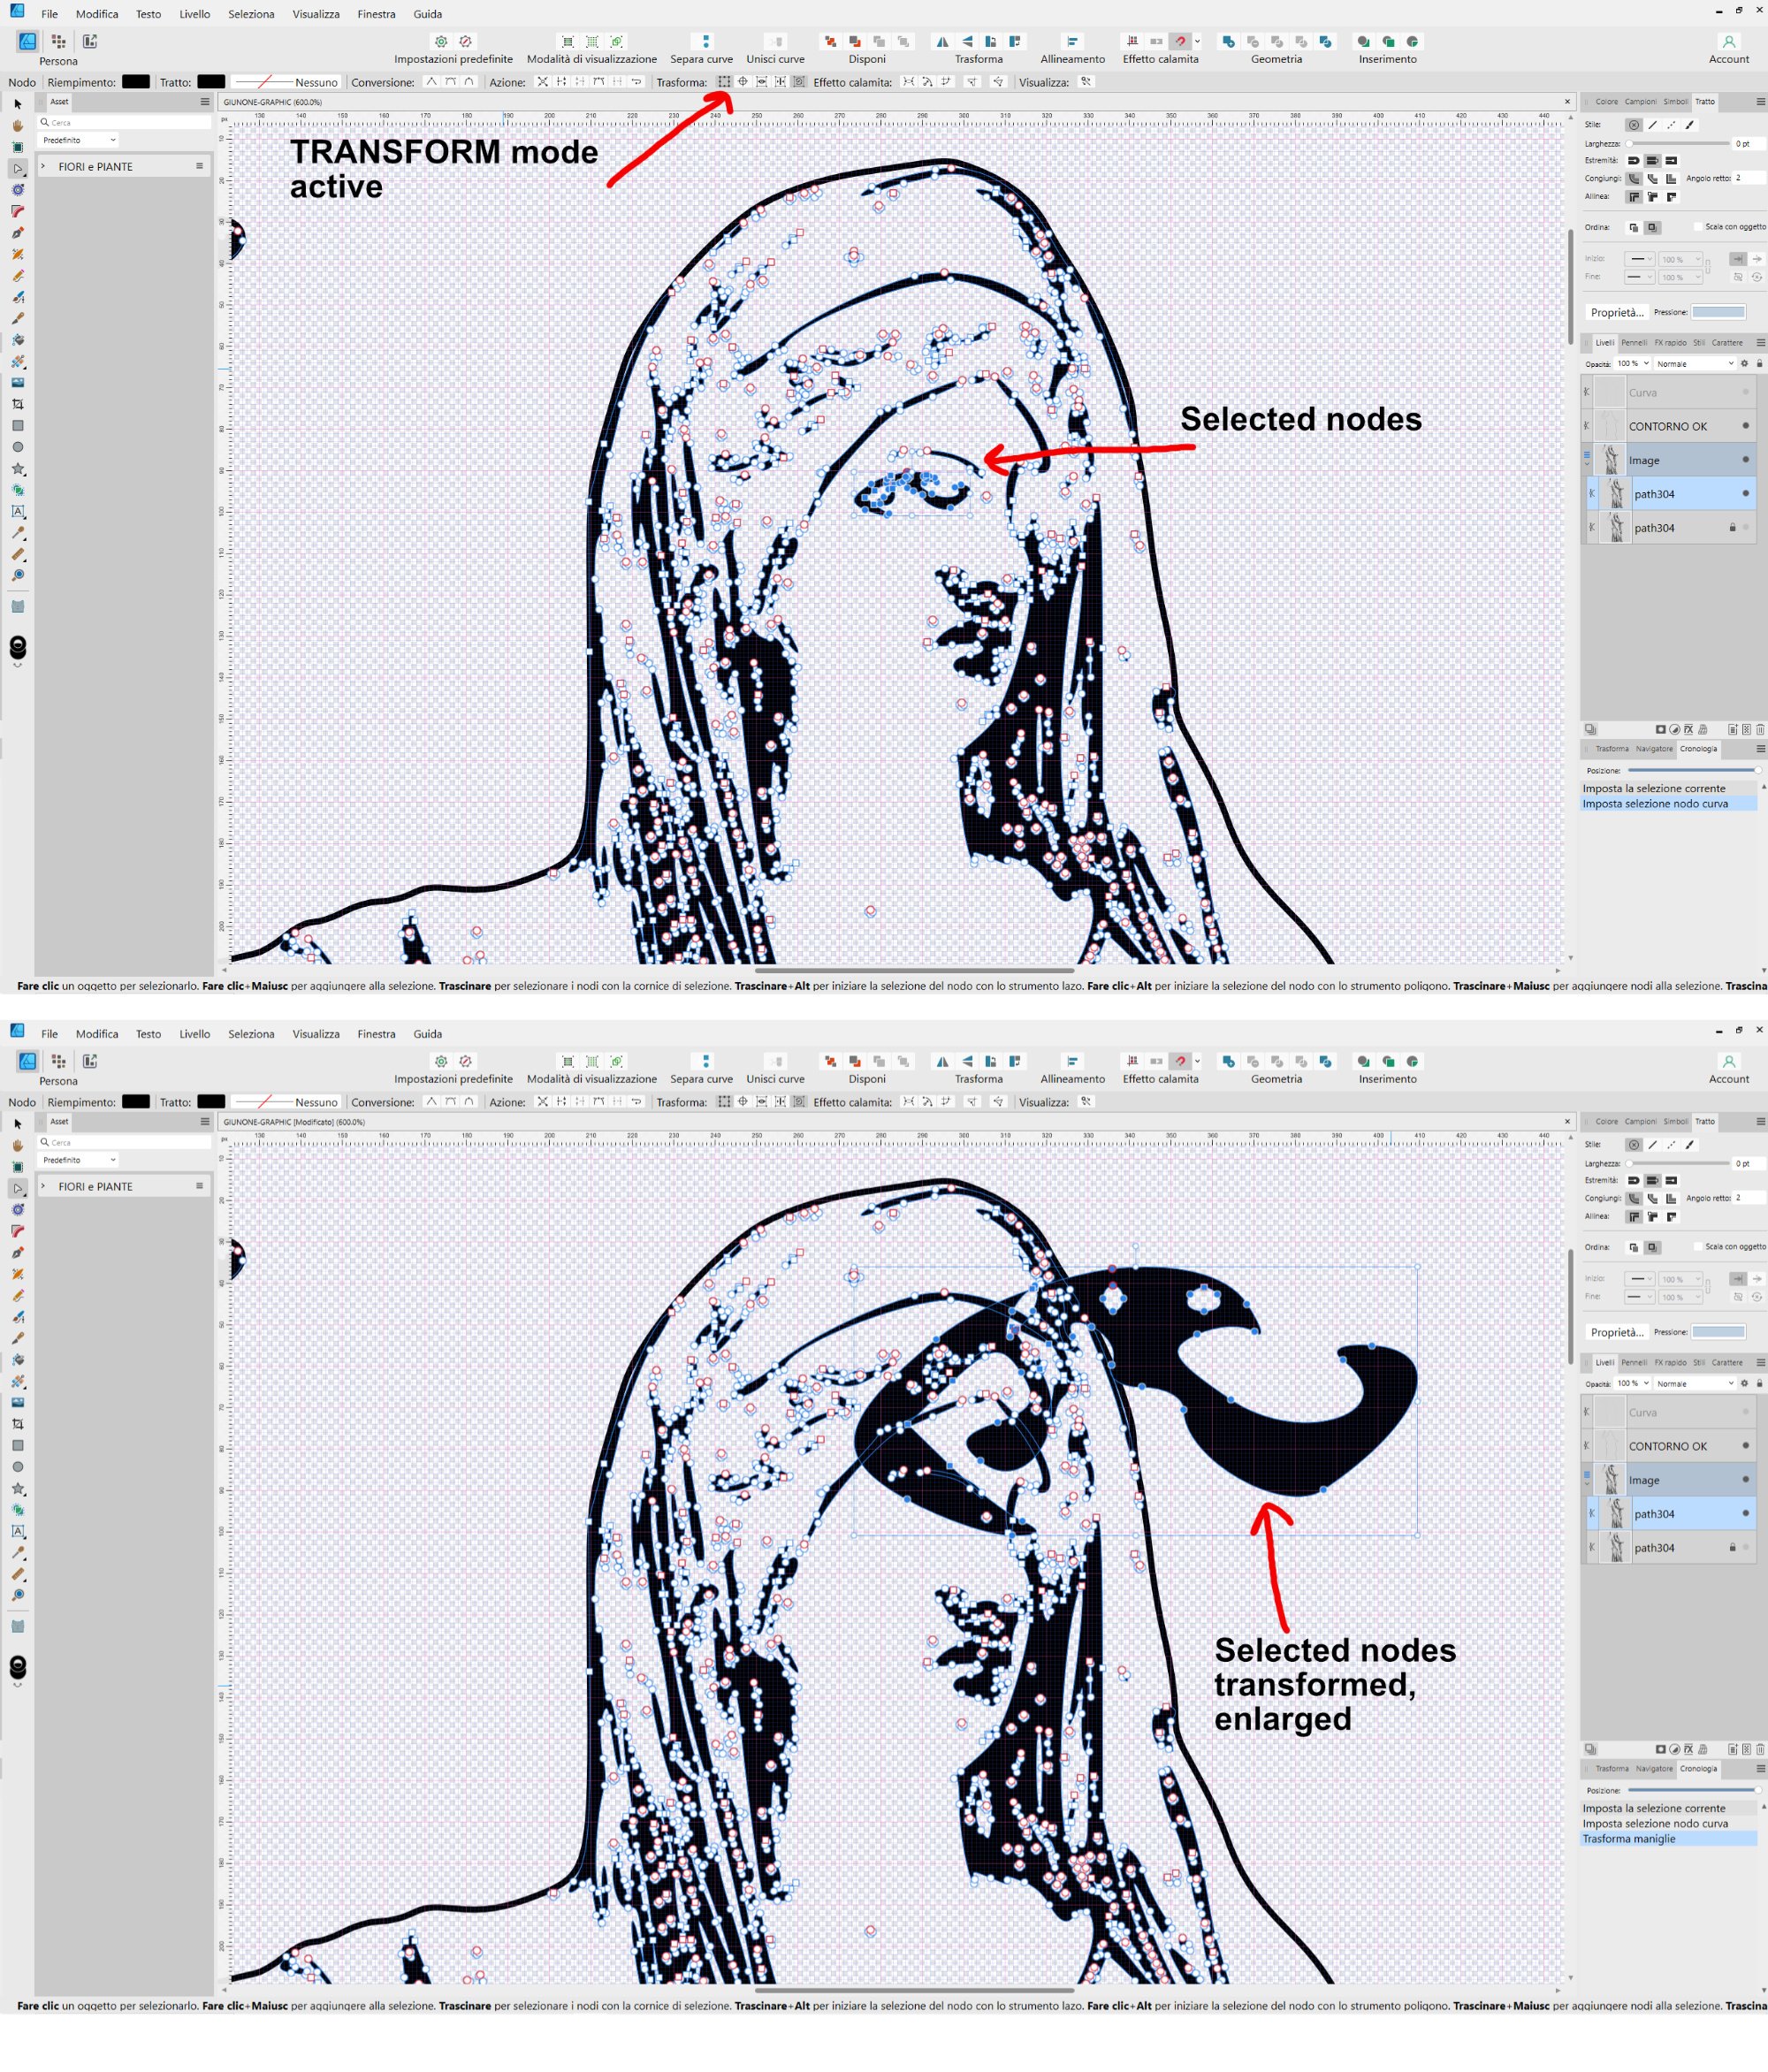Click Proprietà... button in upper window
Viewport: 1768px width, 2072px height.
tap(1616, 312)
